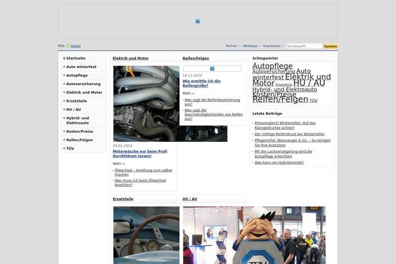The width and height of the screenshot is (396, 264).
Task: Click the RSS feed icon
Action: (68, 46)
